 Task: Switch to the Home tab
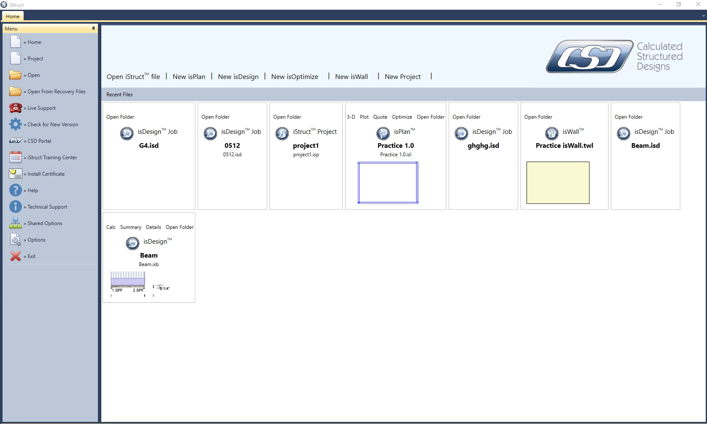13,16
